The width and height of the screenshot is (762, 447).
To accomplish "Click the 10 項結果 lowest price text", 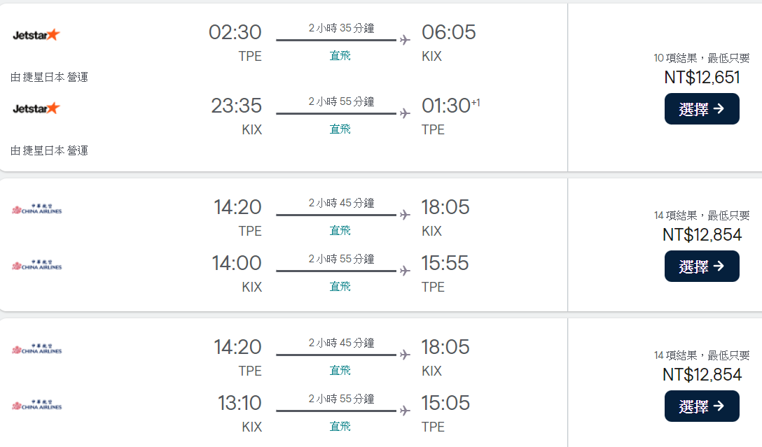I will [x=702, y=58].
